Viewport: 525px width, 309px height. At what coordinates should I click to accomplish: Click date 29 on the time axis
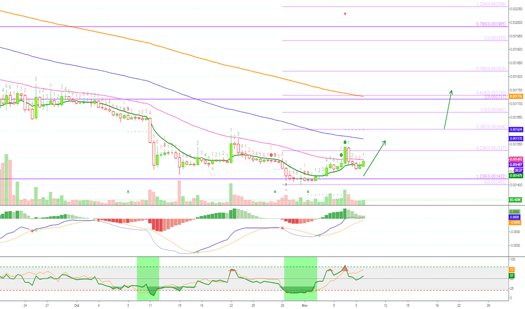pyautogui.click(x=283, y=305)
